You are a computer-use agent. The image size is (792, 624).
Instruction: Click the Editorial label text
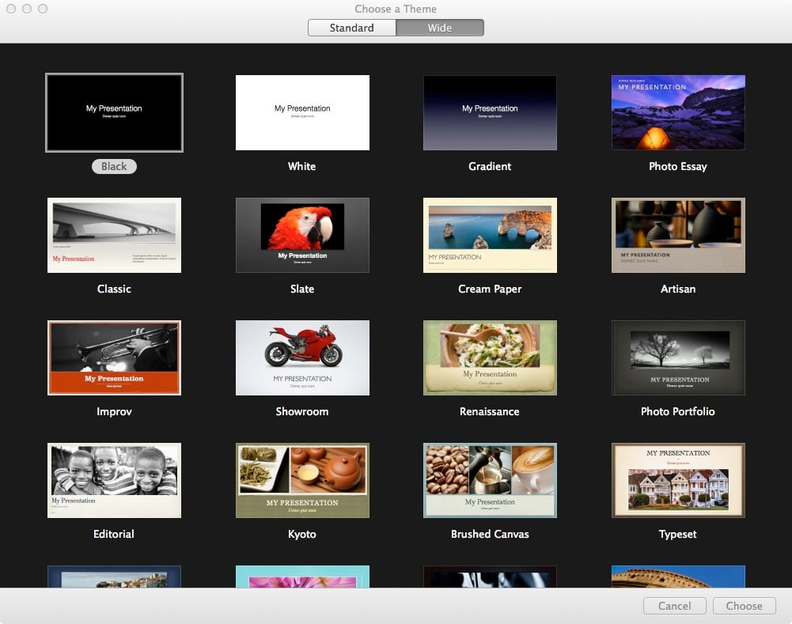pos(114,534)
